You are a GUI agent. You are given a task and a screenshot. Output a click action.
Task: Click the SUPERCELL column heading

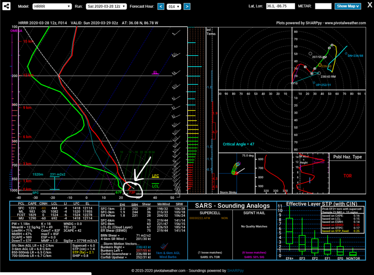(210, 213)
